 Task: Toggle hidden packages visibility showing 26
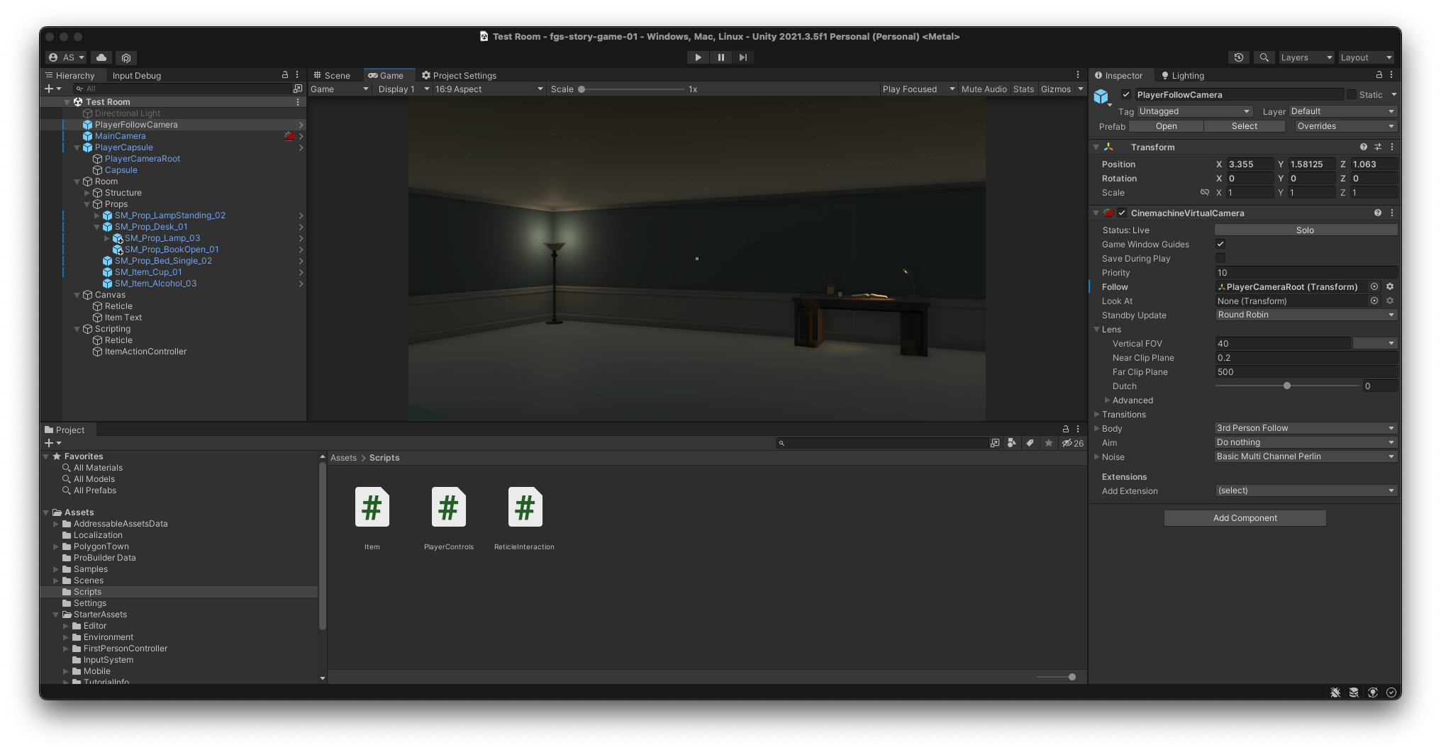[x=1073, y=443]
